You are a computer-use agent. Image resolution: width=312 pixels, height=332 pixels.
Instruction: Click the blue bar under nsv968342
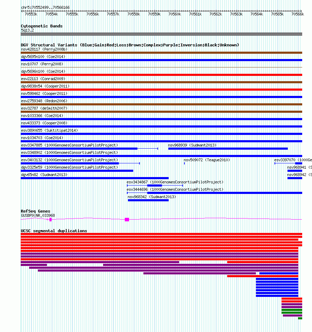[148, 200]
